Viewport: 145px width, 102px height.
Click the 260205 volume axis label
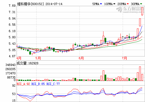point(11,69)
